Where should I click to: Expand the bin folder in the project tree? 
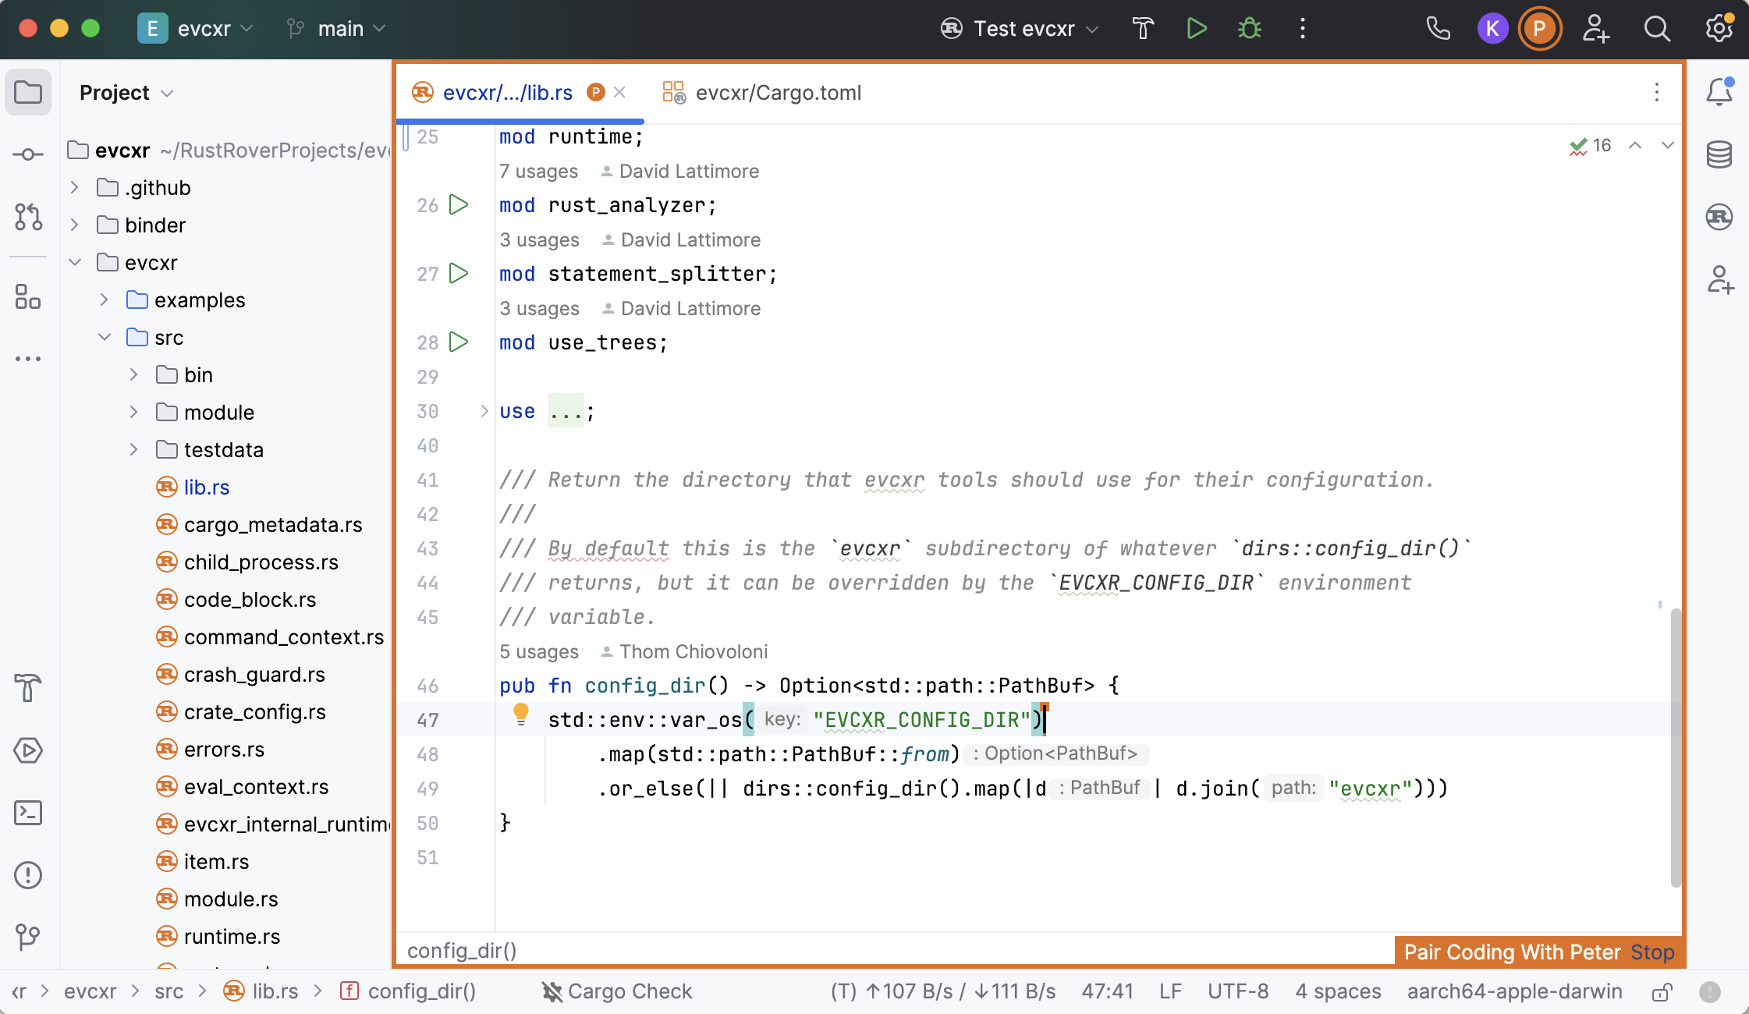coord(133,374)
